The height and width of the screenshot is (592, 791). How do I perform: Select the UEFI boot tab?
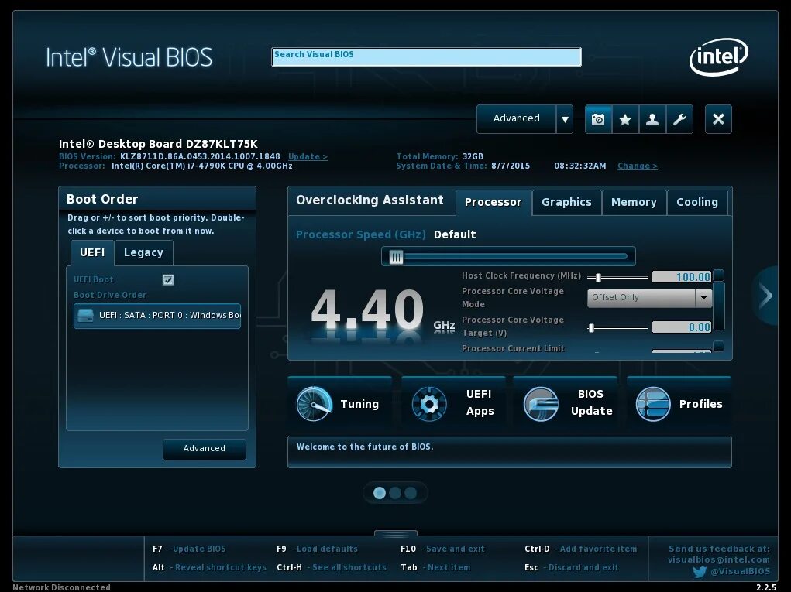click(92, 253)
